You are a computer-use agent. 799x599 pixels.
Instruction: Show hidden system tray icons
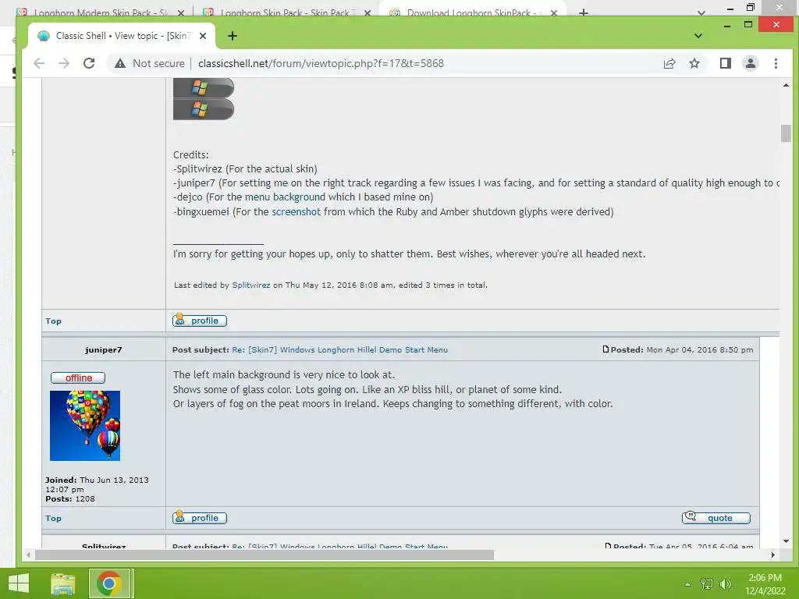click(x=688, y=584)
